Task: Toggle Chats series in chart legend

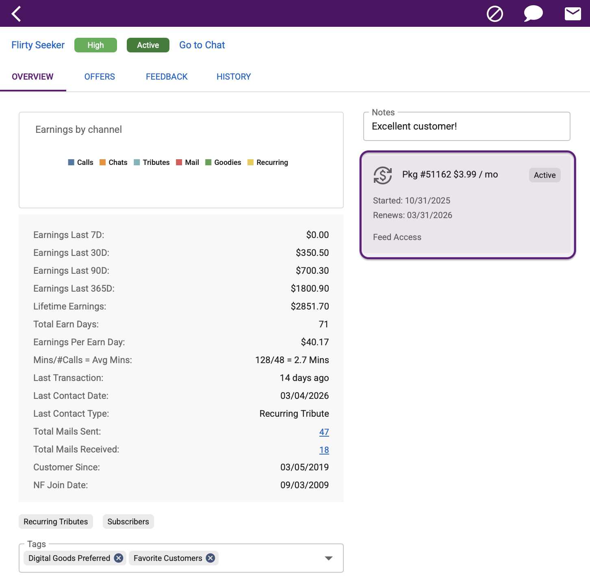Action: click(113, 162)
